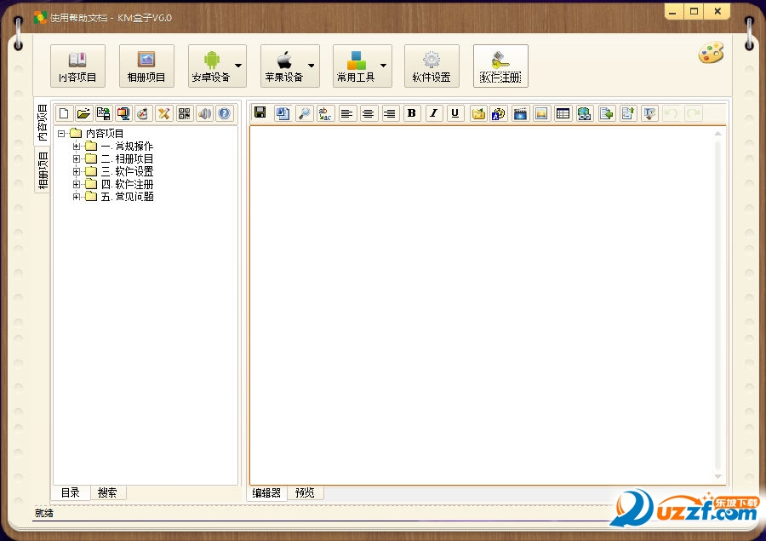Switch to the 搜索 tab

107,492
